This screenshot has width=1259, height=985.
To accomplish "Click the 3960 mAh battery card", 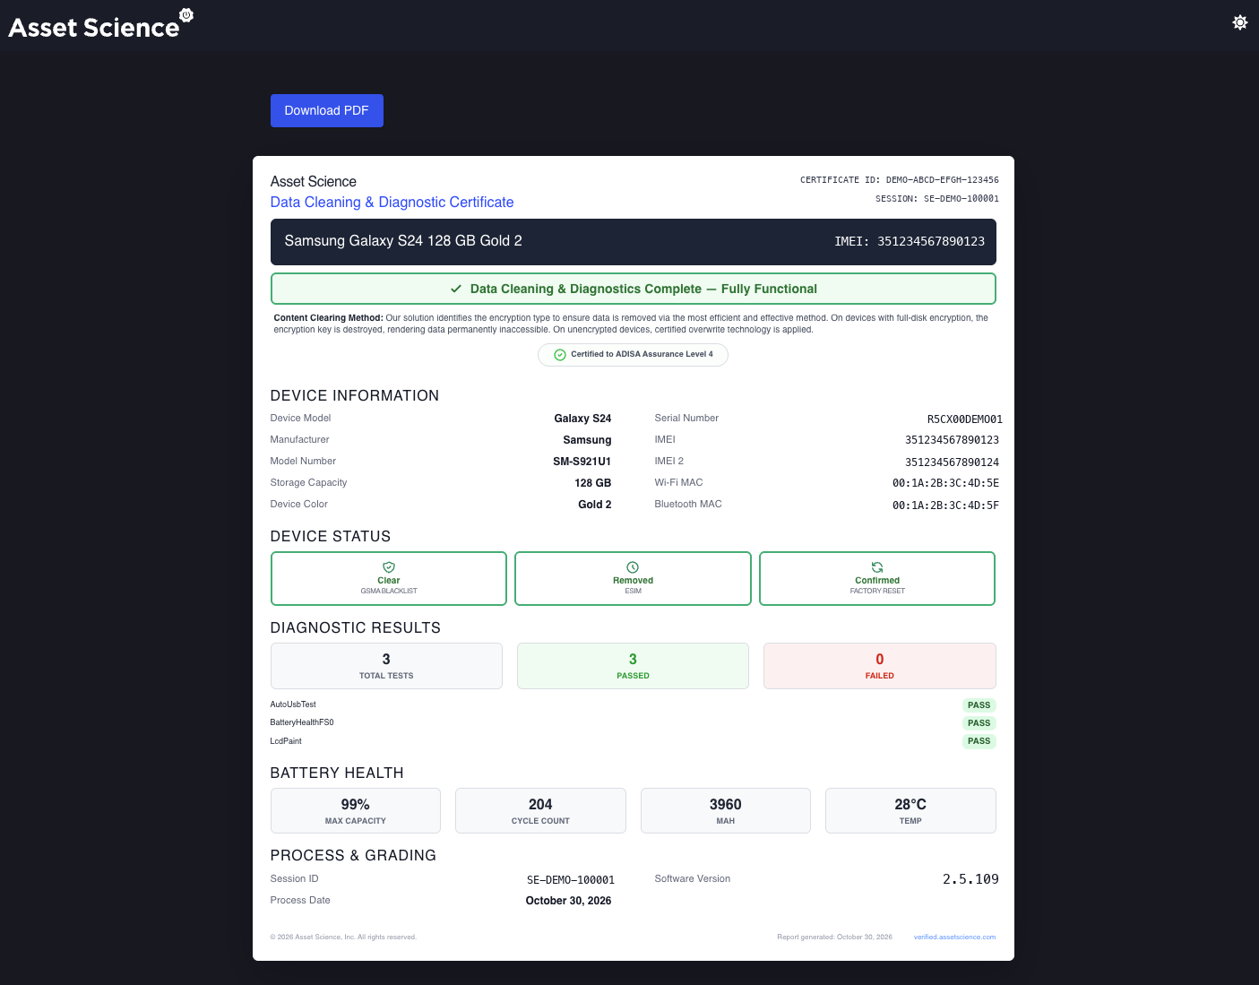I will pyautogui.click(x=726, y=810).
